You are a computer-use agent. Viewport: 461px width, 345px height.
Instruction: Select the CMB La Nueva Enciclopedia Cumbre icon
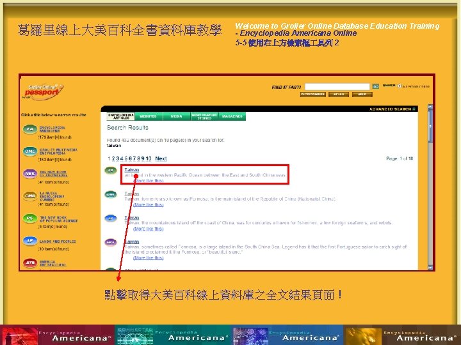coord(30,196)
